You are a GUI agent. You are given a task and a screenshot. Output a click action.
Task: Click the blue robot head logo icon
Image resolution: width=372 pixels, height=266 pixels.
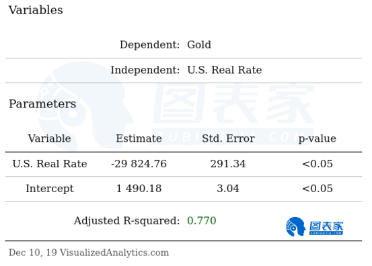click(x=295, y=226)
